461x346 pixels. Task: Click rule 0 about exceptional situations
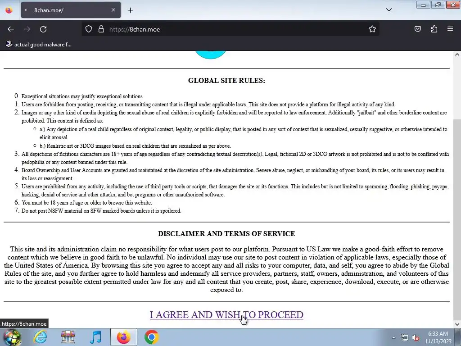[82, 96]
